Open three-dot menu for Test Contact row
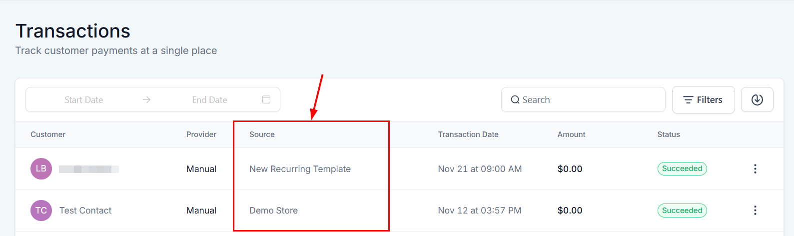Image resolution: width=794 pixels, height=236 pixels. (755, 210)
